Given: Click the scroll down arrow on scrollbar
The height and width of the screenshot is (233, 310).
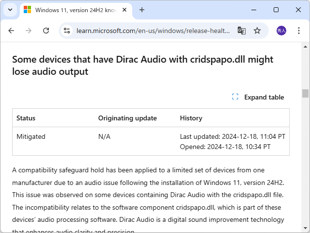Looking at the screenshot, I should [x=305, y=228].
